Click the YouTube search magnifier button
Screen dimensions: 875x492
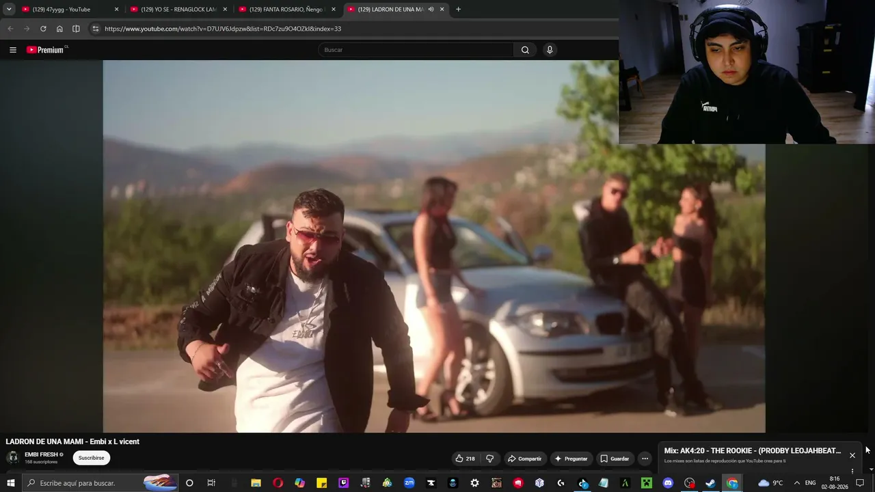525,50
